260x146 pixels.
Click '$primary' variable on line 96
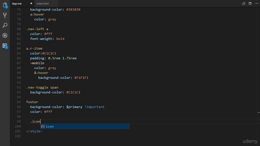pos(74,107)
